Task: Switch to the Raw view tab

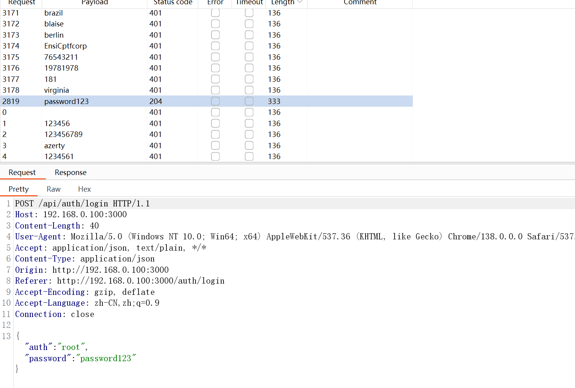Action: (x=54, y=189)
